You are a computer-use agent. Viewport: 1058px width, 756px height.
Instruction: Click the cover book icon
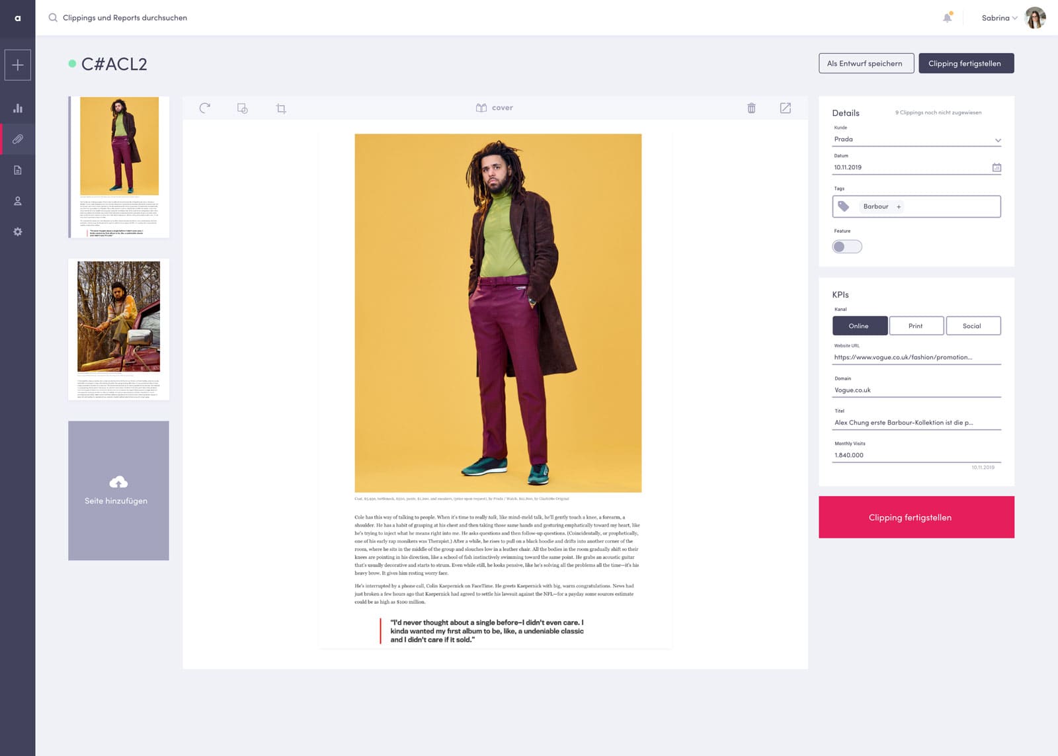481,108
